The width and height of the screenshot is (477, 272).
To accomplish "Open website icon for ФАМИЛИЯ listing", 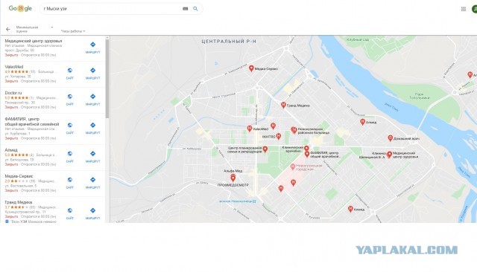I will pyautogui.click(x=69, y=126).
